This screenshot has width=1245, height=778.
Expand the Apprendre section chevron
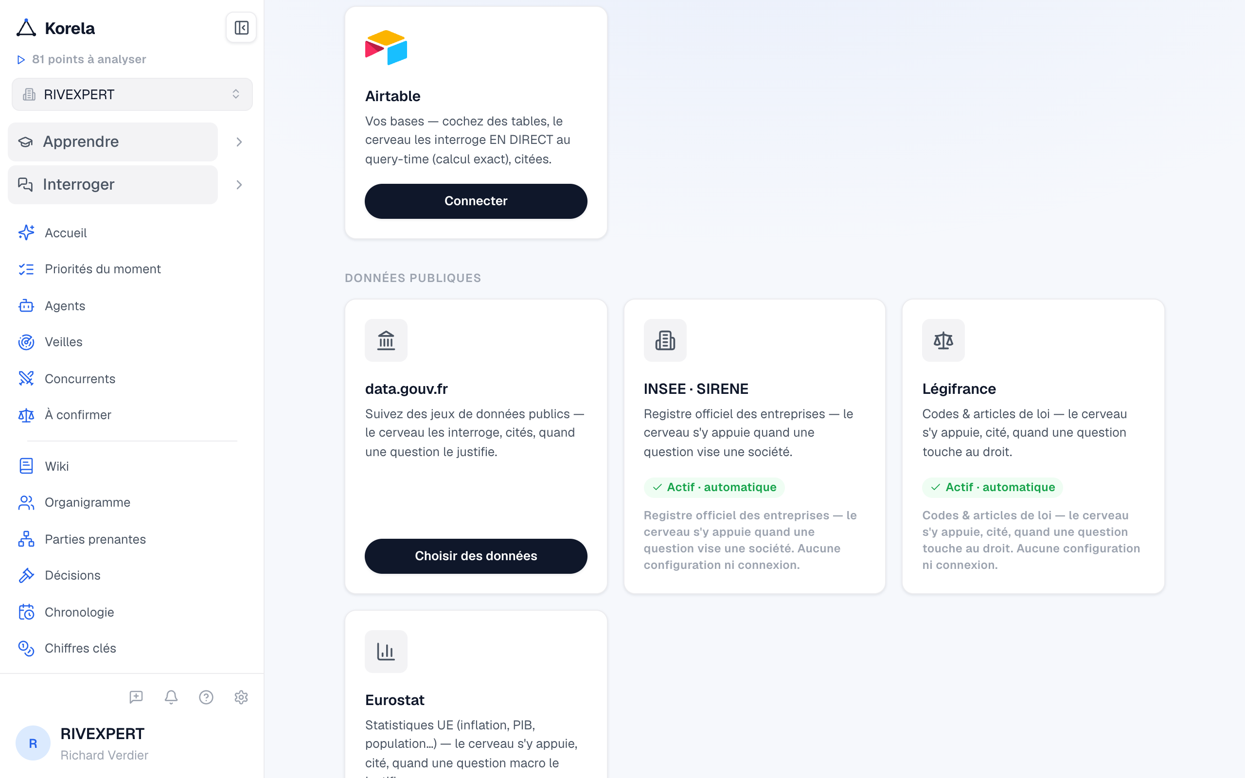(x=239, y=142)
